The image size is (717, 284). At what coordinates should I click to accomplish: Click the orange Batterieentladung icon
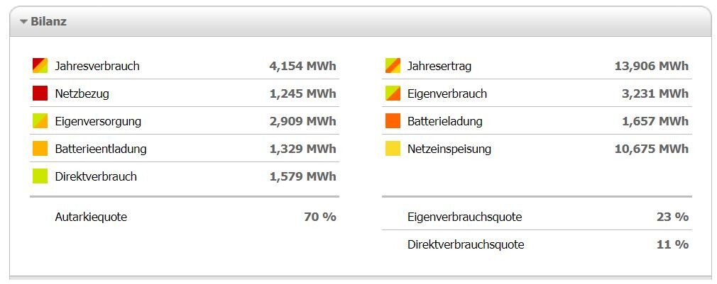[x=40, y=149]
